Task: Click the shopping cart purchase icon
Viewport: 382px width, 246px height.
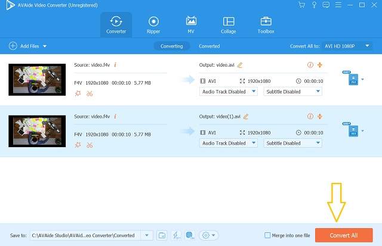Action: click(x=301, y=5)
